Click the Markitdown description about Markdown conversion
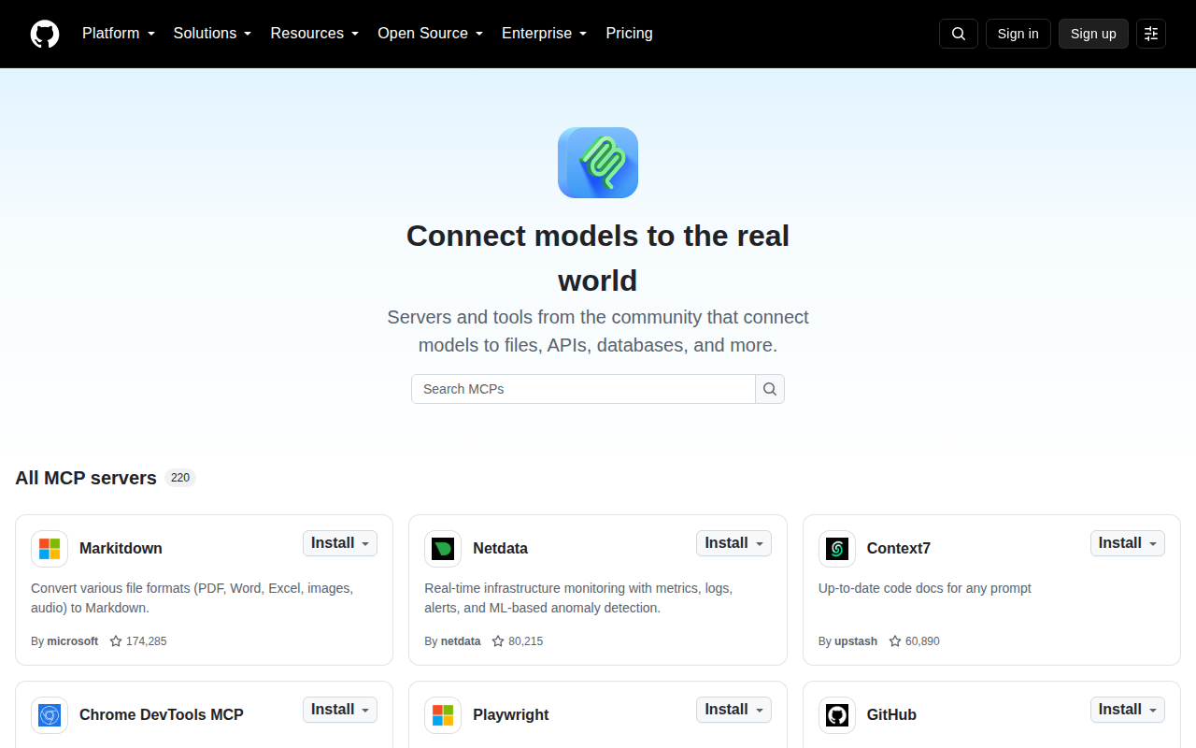The height and width of the screenshot is (748, 1196). pyautogui.click(x=192, y=598)
